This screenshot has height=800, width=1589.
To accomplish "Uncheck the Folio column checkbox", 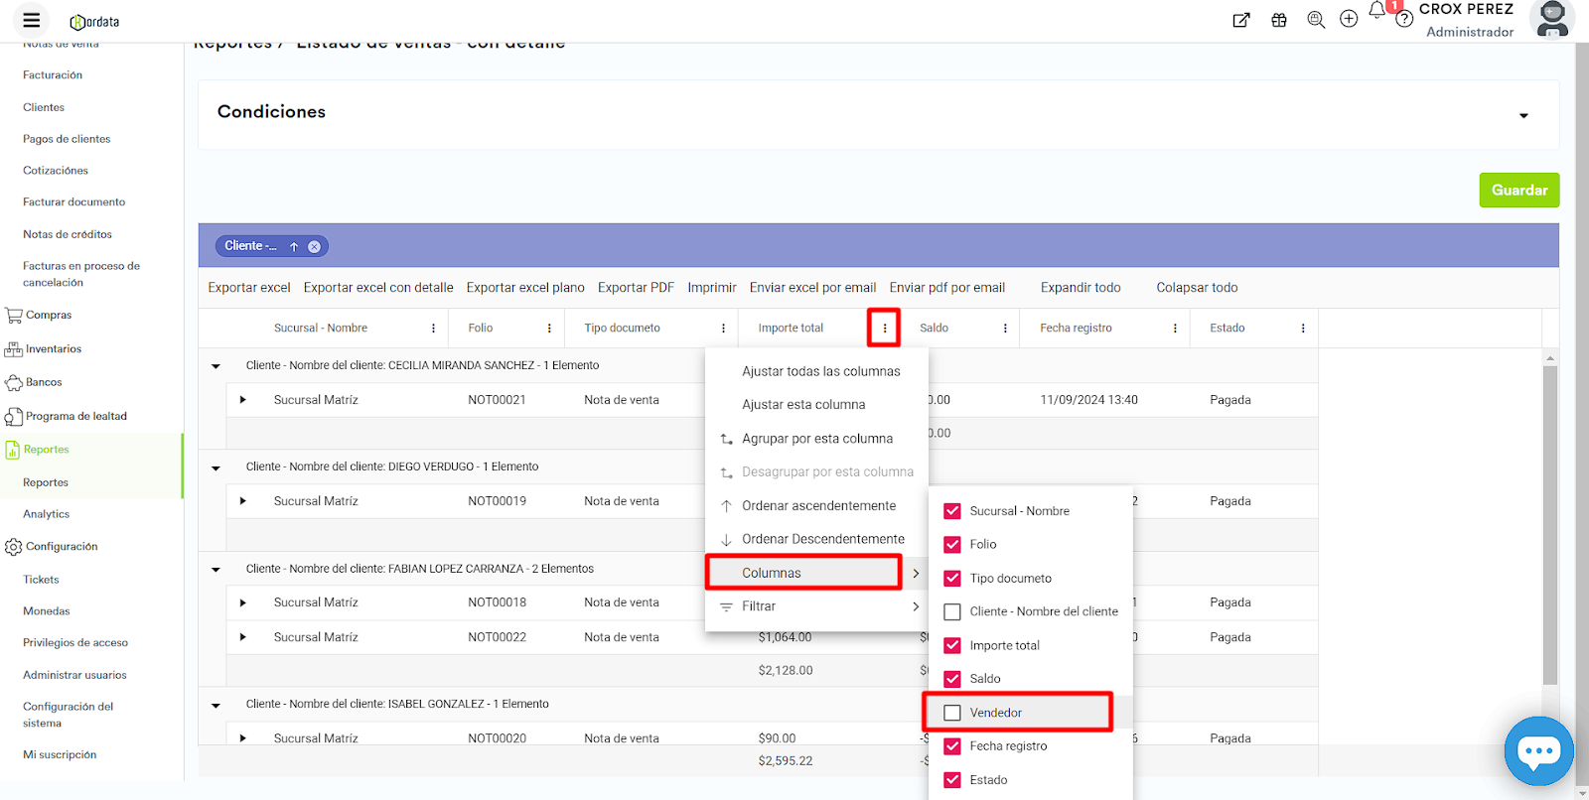I will [x=952, y=545].
